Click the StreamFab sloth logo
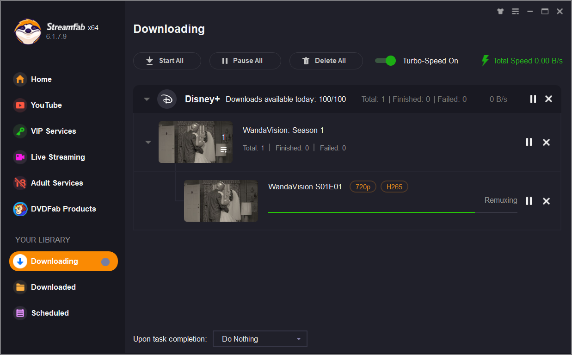Viewport: 572px width, 355px height. pos(28,31)
